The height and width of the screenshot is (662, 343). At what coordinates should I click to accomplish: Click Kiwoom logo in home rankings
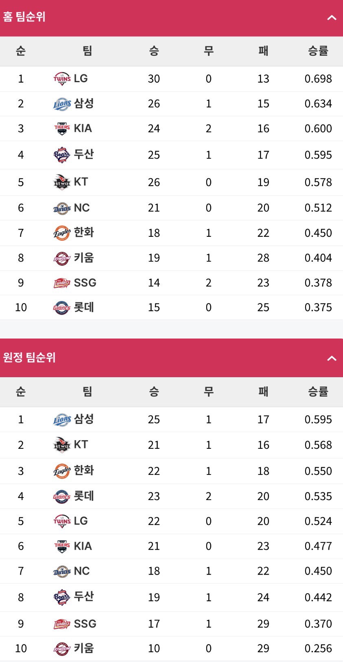click(62, 258)
